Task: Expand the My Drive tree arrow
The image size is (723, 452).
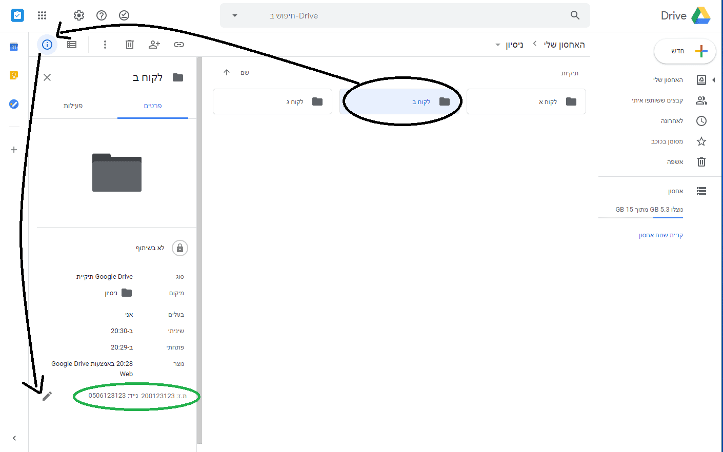Action: click(x=714, y=80)
